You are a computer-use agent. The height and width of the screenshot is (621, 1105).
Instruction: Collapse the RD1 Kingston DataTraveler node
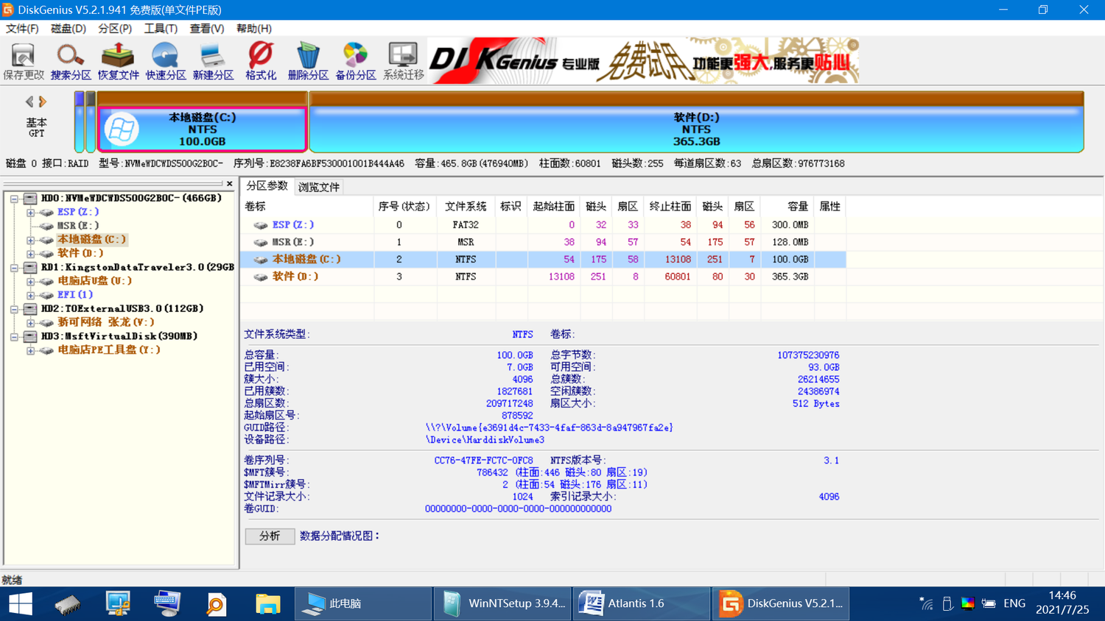tap(14, 268)
